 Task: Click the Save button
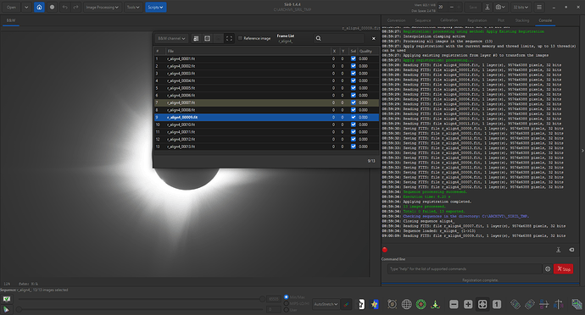473,7
